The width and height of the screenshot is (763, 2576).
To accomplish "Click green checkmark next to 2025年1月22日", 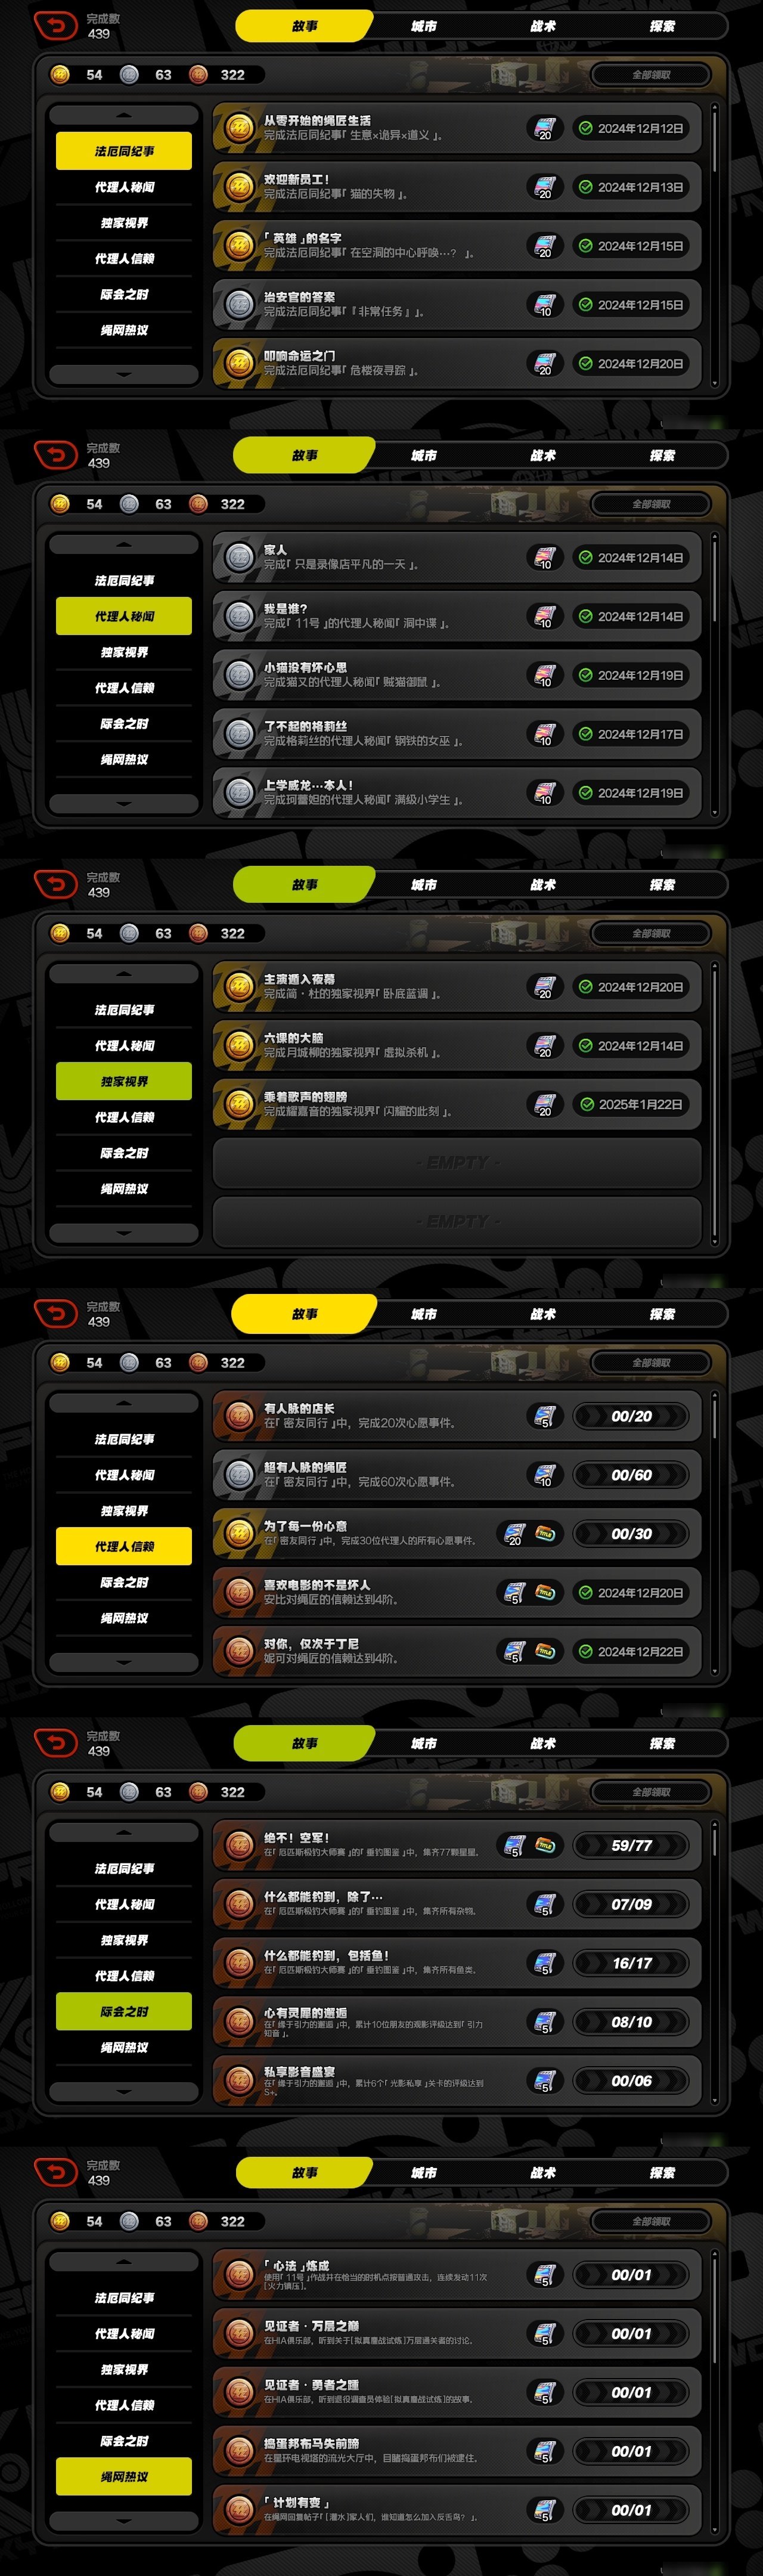I will click(587, 1104).
